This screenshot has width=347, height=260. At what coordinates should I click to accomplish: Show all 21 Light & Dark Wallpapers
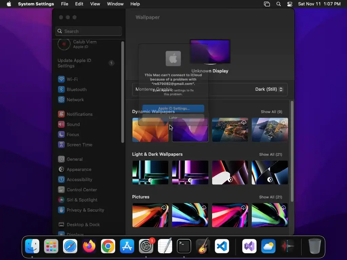(x=270, y=154)
